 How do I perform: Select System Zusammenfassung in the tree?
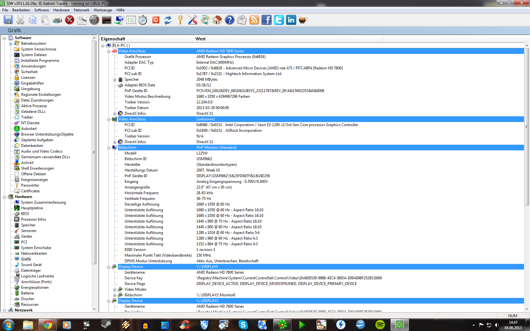tap(43, 202)
